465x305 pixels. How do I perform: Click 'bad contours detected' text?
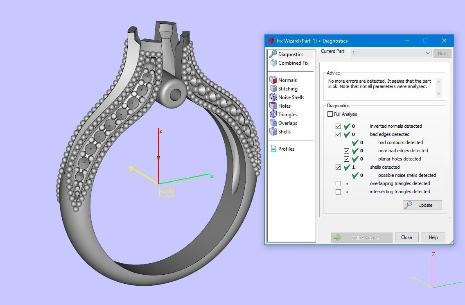[x=400, y=142]
